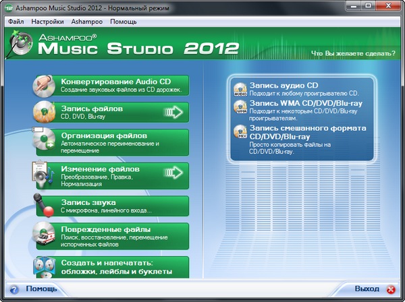Expand the Запись файлов arrow
This screenshot has width=405, height=302.
coord(174,112)
